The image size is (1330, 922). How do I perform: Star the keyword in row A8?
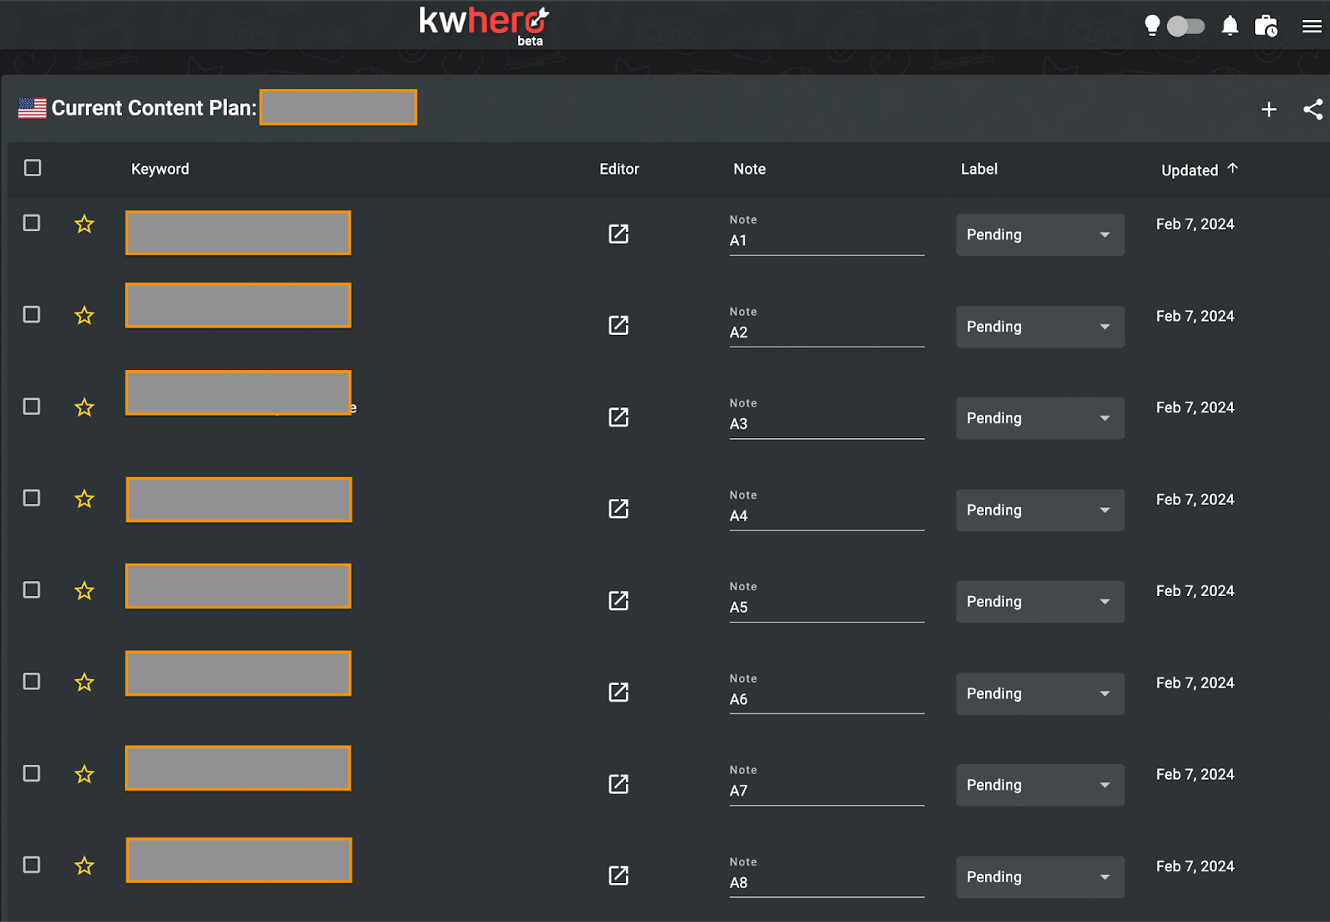pos(84,865)
